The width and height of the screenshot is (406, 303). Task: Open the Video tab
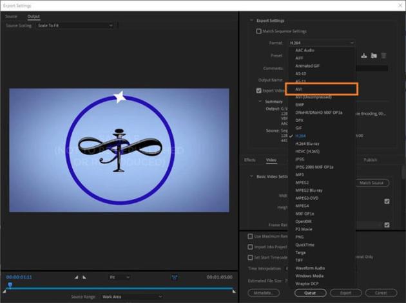pyautogui.click(x=271, y=160)
